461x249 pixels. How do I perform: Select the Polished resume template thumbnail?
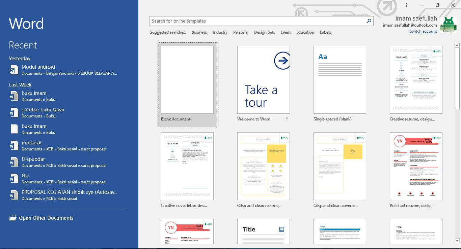point(416,166)
